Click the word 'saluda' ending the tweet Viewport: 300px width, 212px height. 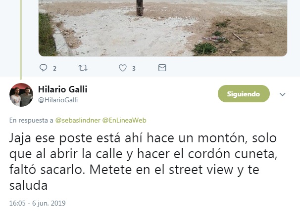[28, 186]
